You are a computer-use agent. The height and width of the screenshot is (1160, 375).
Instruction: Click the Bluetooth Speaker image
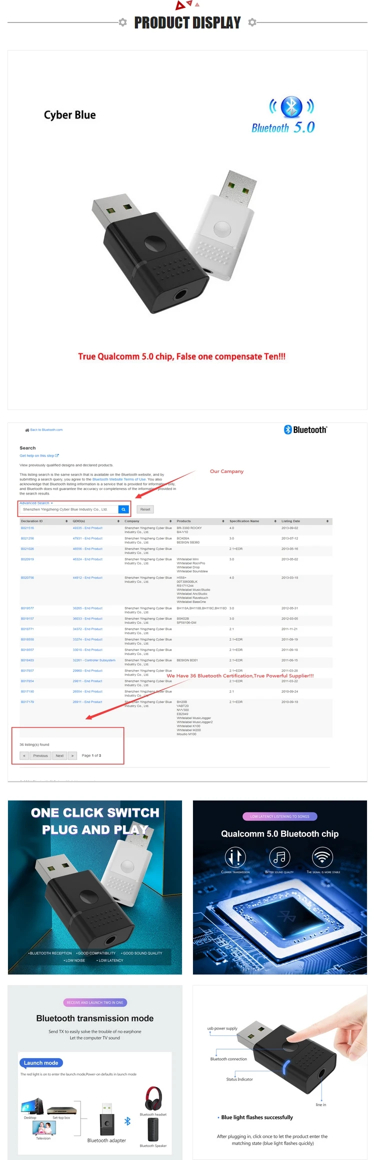point(153,1130)
